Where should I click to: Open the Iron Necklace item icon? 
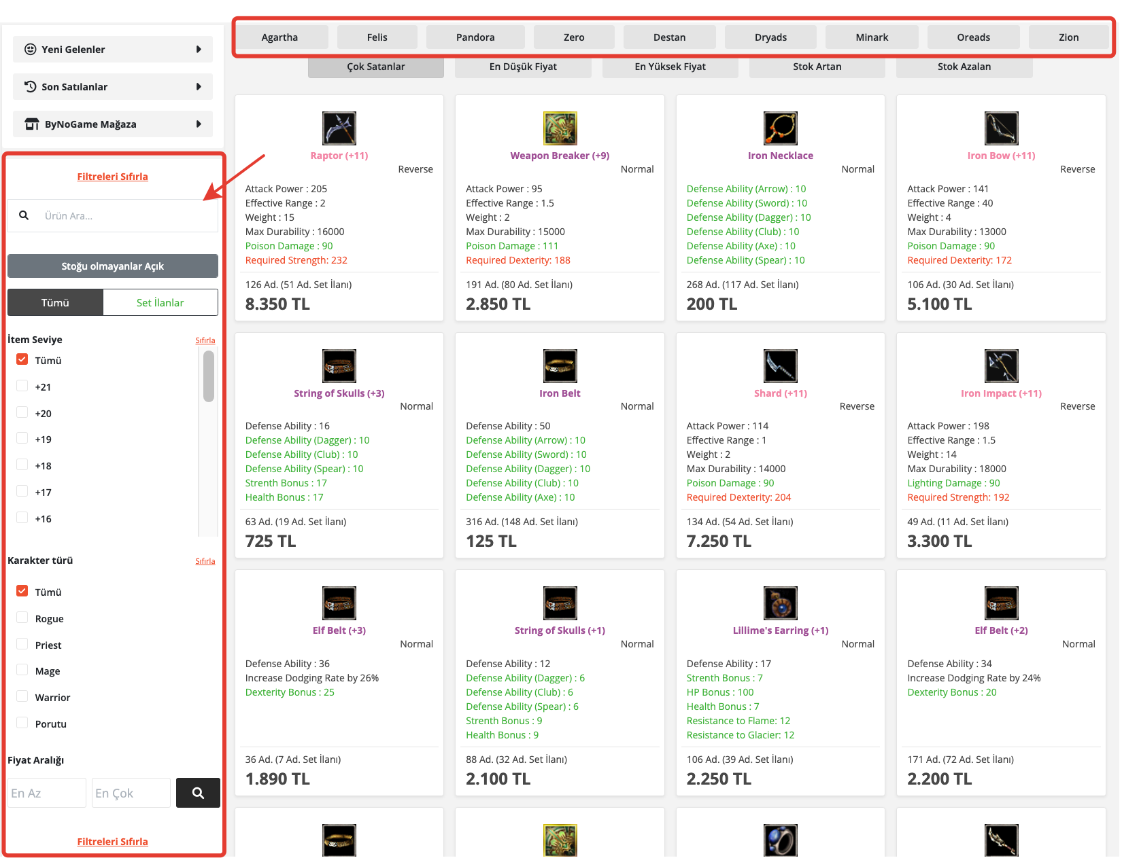780,128
